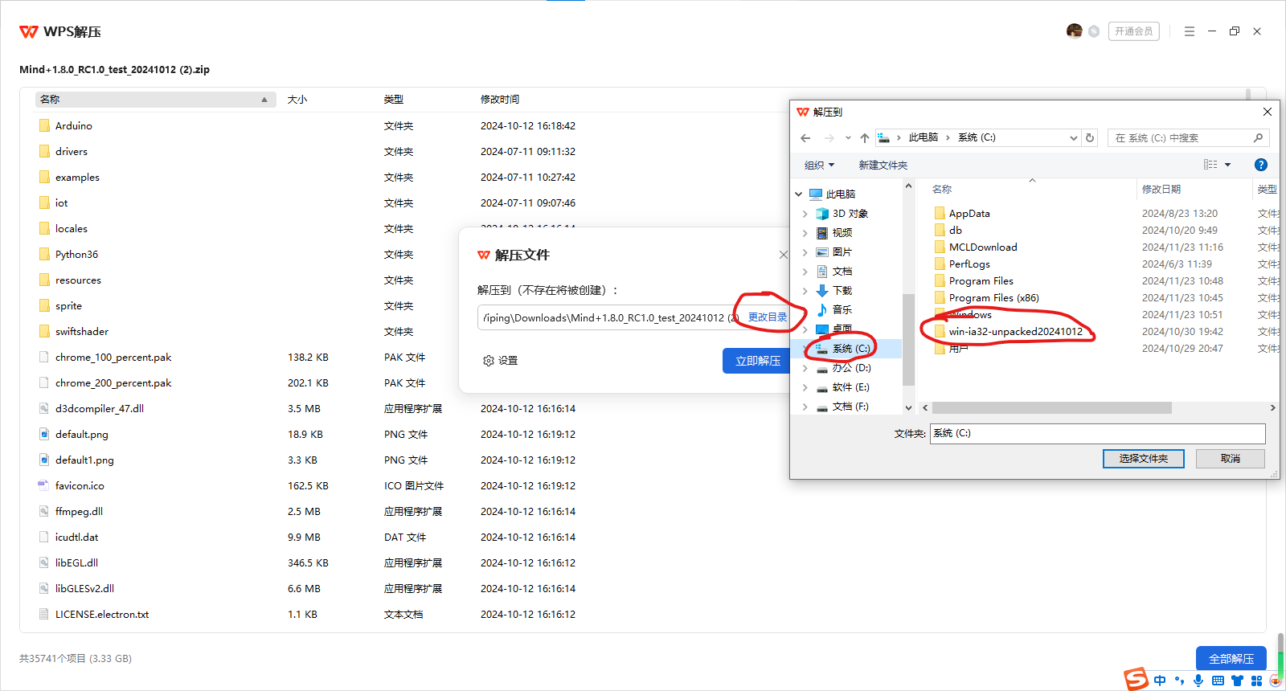Switch the 中 Chinese/English input mode
The image size is (1286, 691).
coord(1160,681)
